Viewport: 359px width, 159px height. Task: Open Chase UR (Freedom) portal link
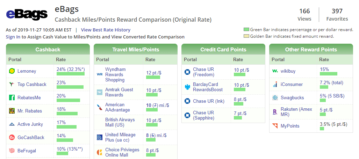(203, 72)
